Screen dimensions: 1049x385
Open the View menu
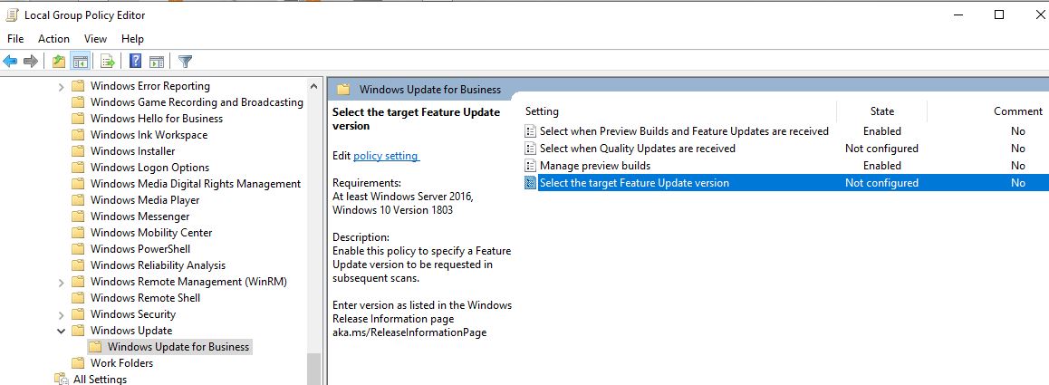95,39
